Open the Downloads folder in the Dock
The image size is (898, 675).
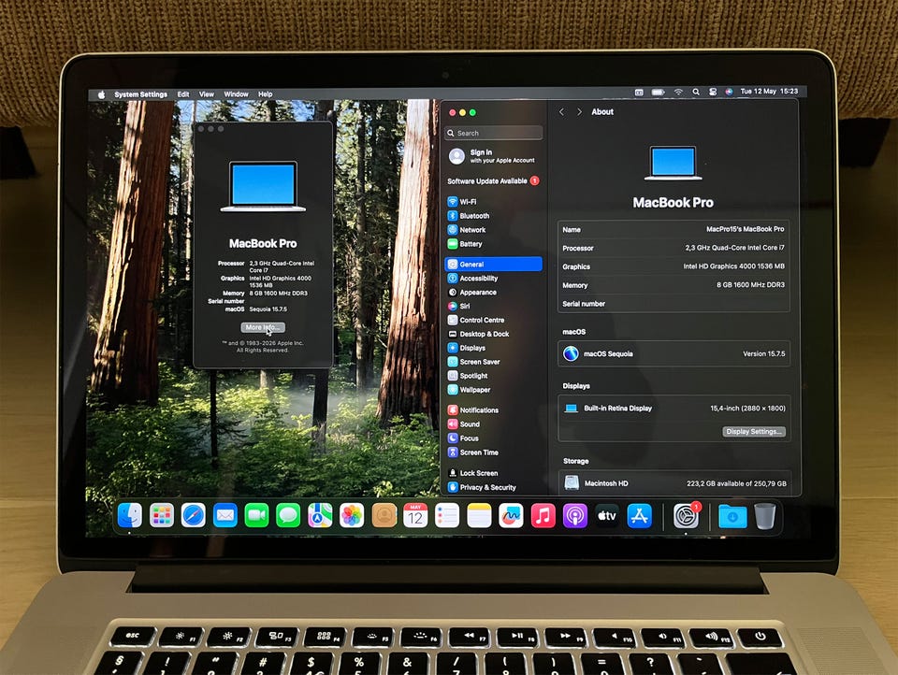(732, 516)
